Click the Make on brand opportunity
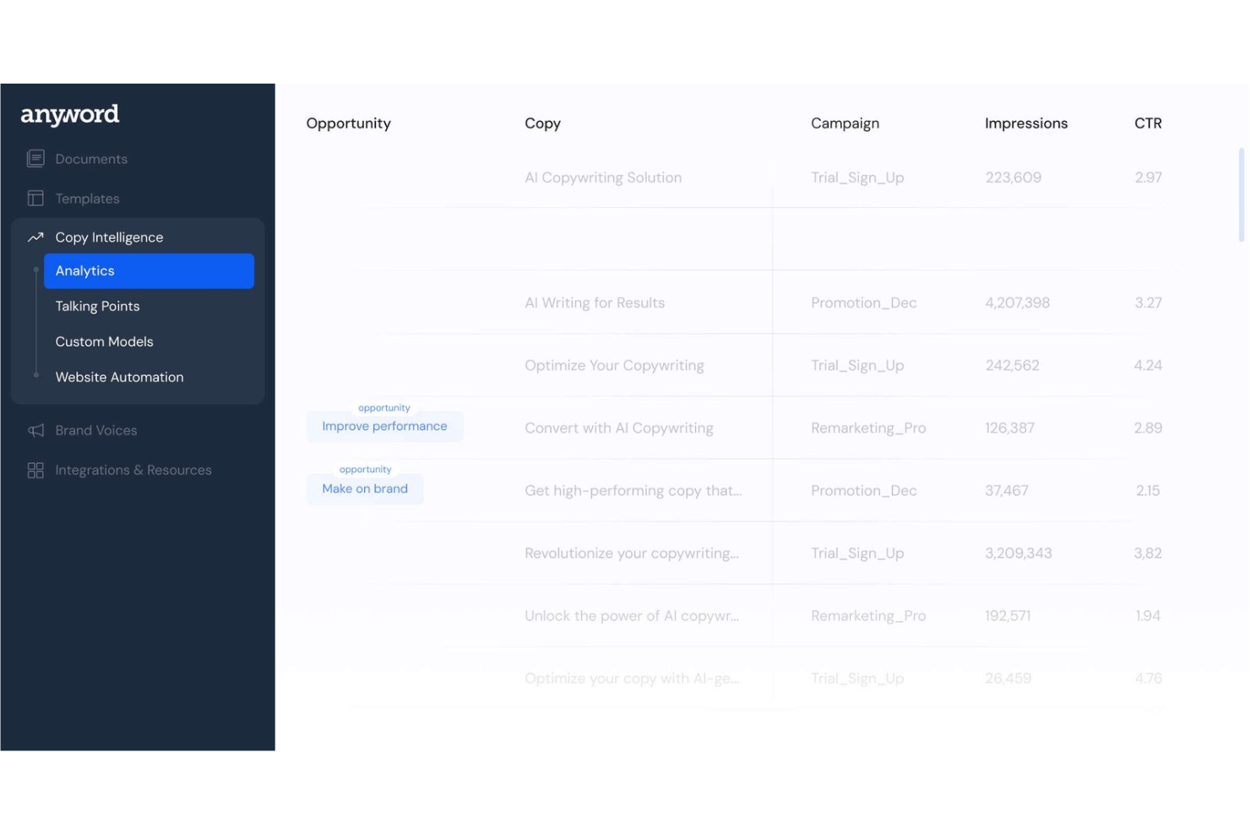 click(364, 488)
